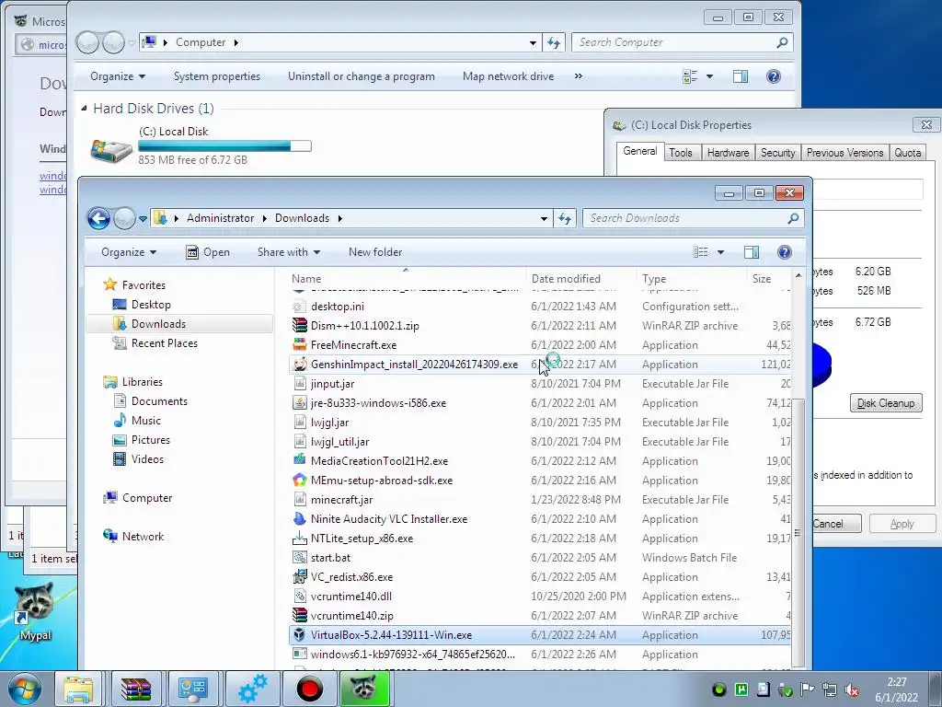Select the GenshinImpact installer file icon
Viewport: 942px width, 707px height.
pyautogui.click(x=299, y=365)
